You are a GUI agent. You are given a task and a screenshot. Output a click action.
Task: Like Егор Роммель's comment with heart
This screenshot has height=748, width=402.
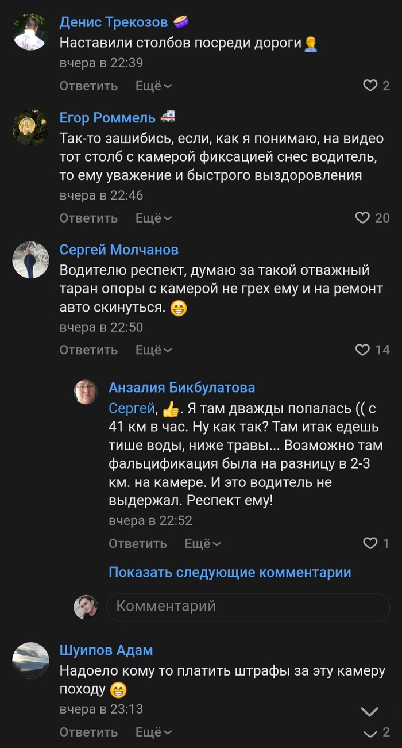[362, 217]
